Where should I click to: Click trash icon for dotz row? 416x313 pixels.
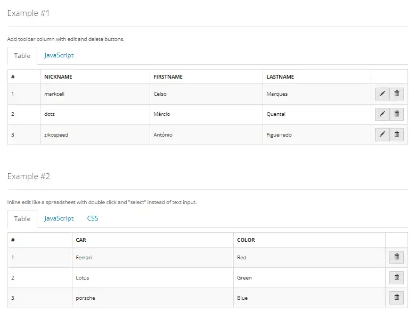coord(397,114)
